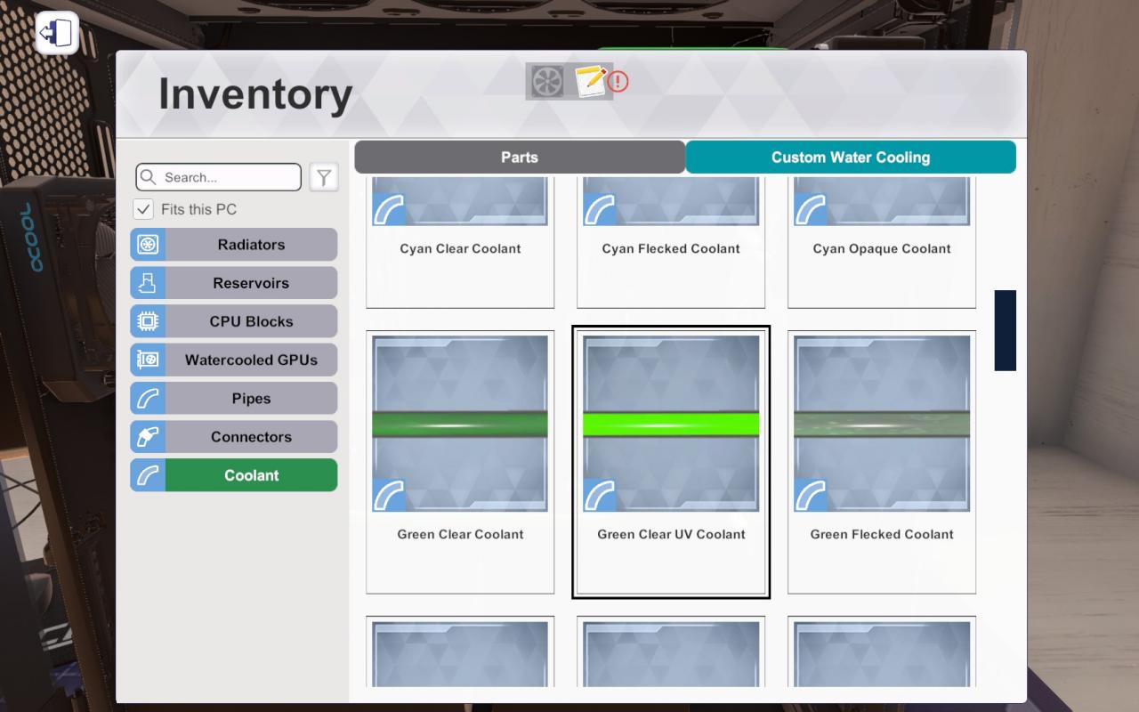
Task: Select the Cyan Opaque Coolant item
Action: click(882, 240)
